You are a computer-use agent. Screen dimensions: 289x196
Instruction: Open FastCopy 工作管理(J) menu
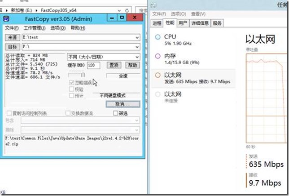35,28
